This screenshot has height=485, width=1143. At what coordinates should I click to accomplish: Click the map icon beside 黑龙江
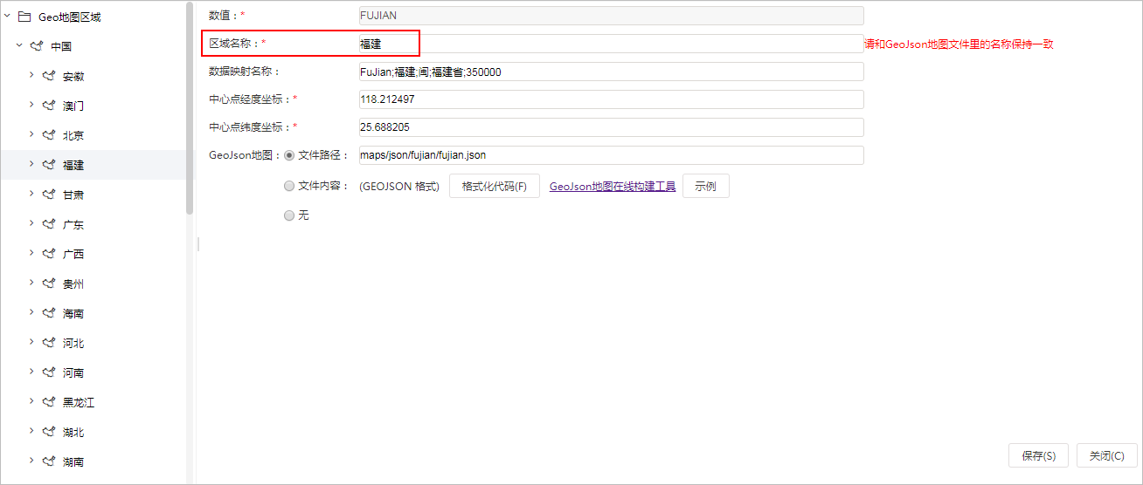pos(49,402)
